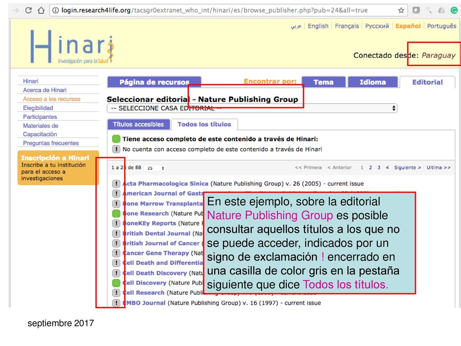This screenshot has width=461, height=346.
Task: Click the green Grammarly extension icon
Action: point(454,10)
